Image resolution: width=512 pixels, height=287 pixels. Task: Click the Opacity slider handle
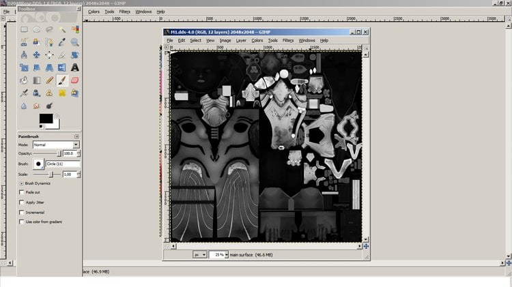click(59, 153)
